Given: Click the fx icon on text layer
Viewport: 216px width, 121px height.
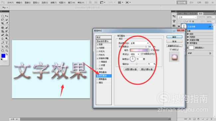Looking at the screenshot, I should click(x=210, y=27).
